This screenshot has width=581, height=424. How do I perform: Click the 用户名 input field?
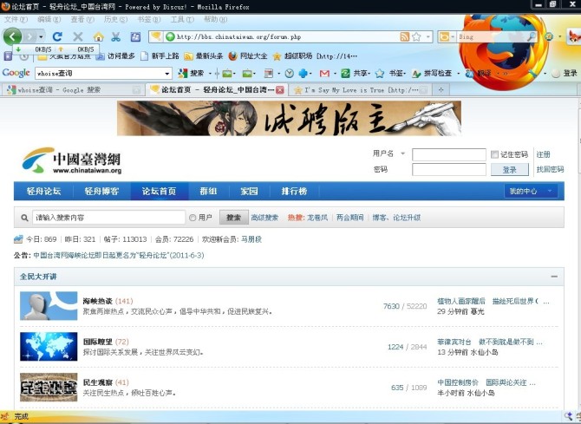(x=448, y=154)
